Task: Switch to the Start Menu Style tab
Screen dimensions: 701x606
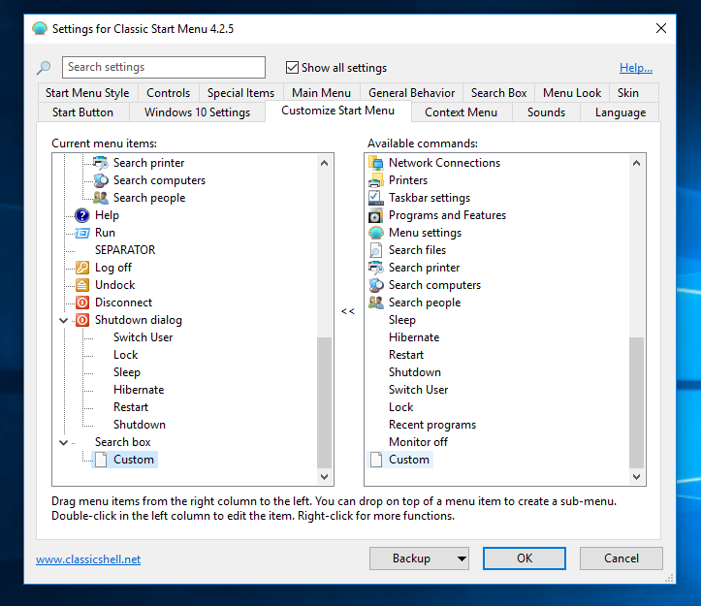Action: 87,93
